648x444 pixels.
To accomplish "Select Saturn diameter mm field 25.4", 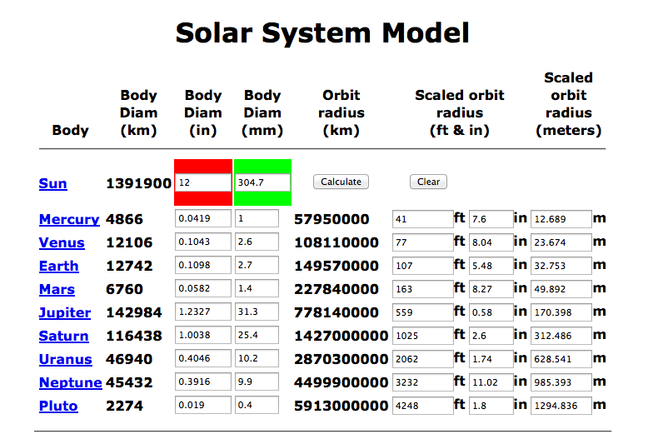I will (257, 335).
